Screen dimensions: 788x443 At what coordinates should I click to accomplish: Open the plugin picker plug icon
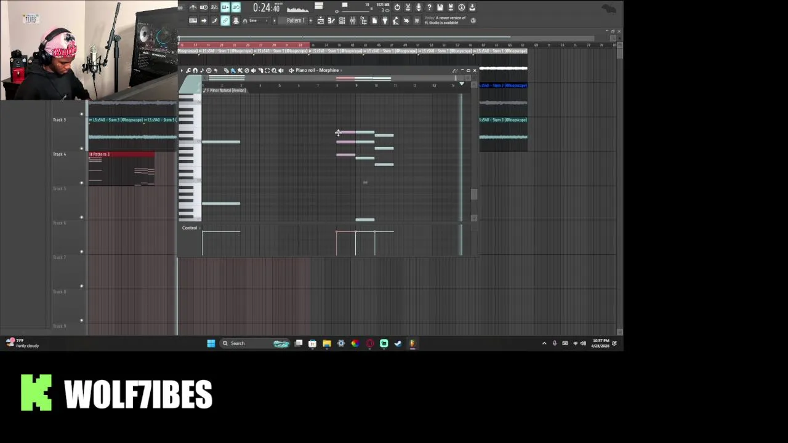tap(385, 20)
